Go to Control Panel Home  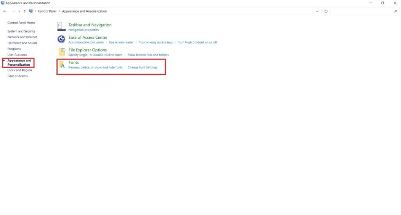pyautogui.click(x=21, y=23)
